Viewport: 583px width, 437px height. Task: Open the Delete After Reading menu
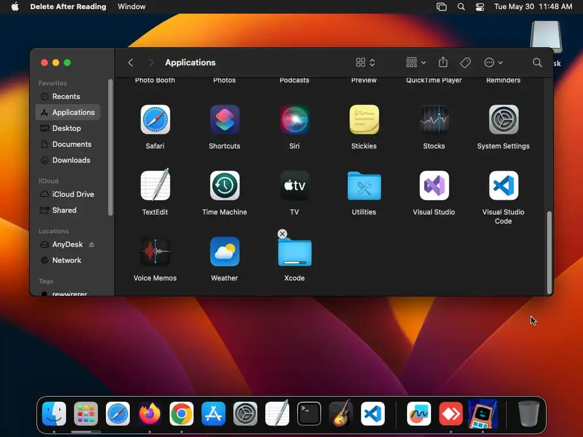coord(68,6)
